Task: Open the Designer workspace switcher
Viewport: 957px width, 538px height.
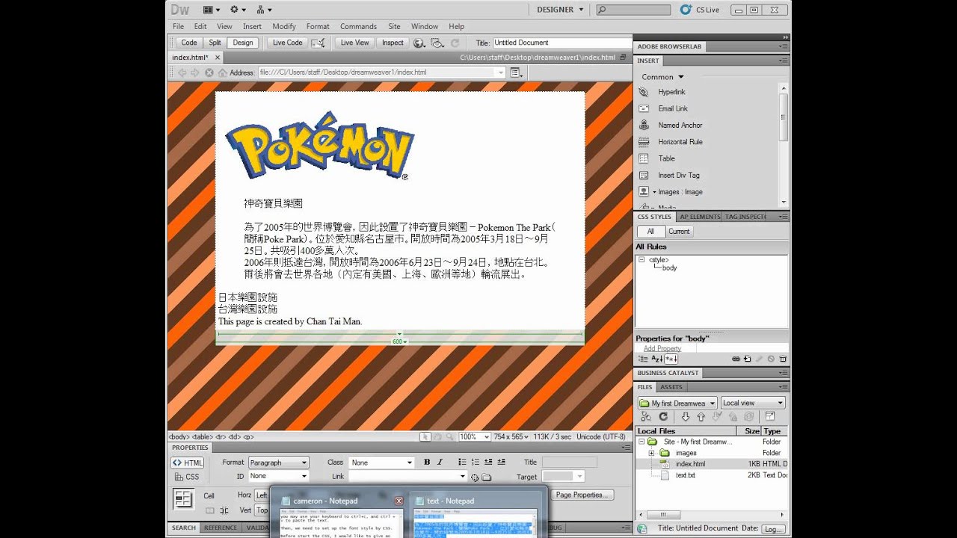Action: [561, 10]
